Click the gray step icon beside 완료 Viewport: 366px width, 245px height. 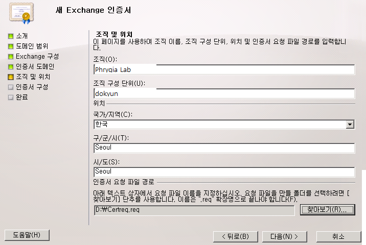click(x=11, y=97)
